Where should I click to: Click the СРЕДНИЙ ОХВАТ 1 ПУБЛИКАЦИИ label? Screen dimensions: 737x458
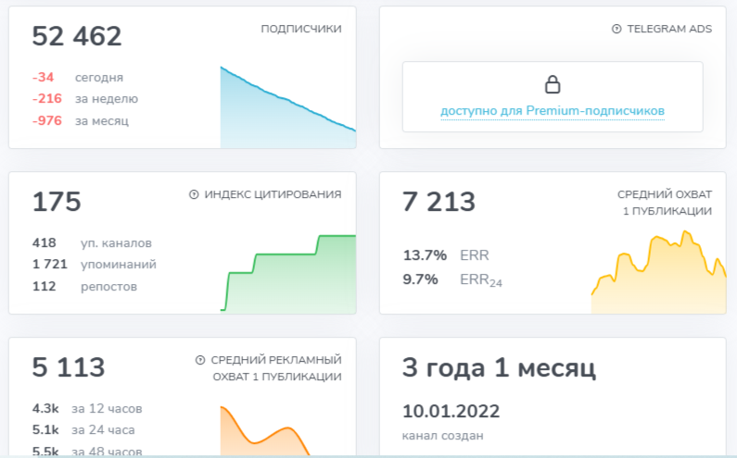pos(665,203)
